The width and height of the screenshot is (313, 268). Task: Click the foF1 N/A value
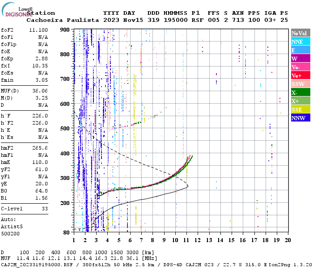(43, 37)
